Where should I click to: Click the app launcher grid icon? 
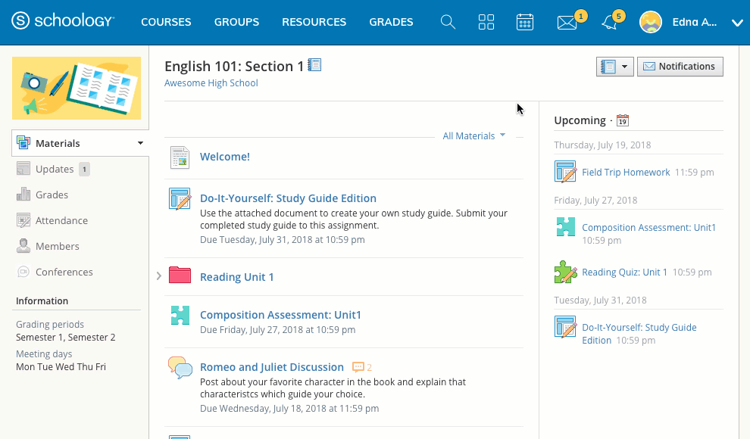coord(486,22)
